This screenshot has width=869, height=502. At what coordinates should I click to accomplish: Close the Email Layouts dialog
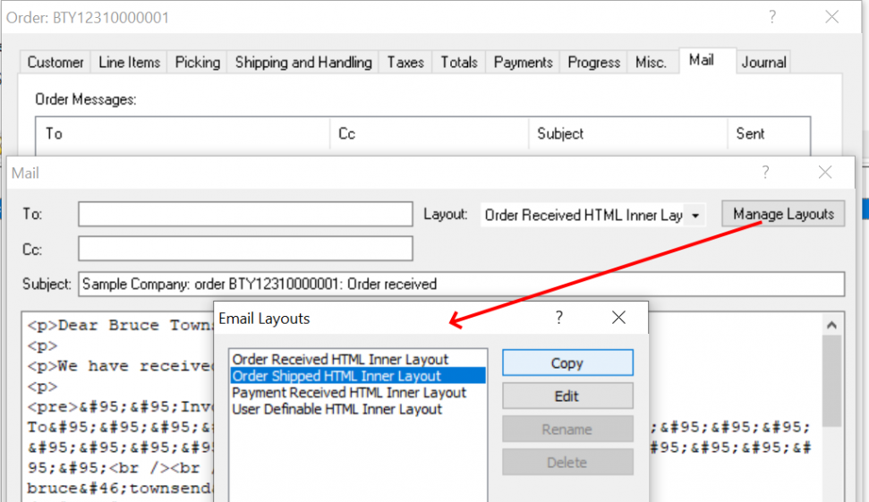[618, 318]
